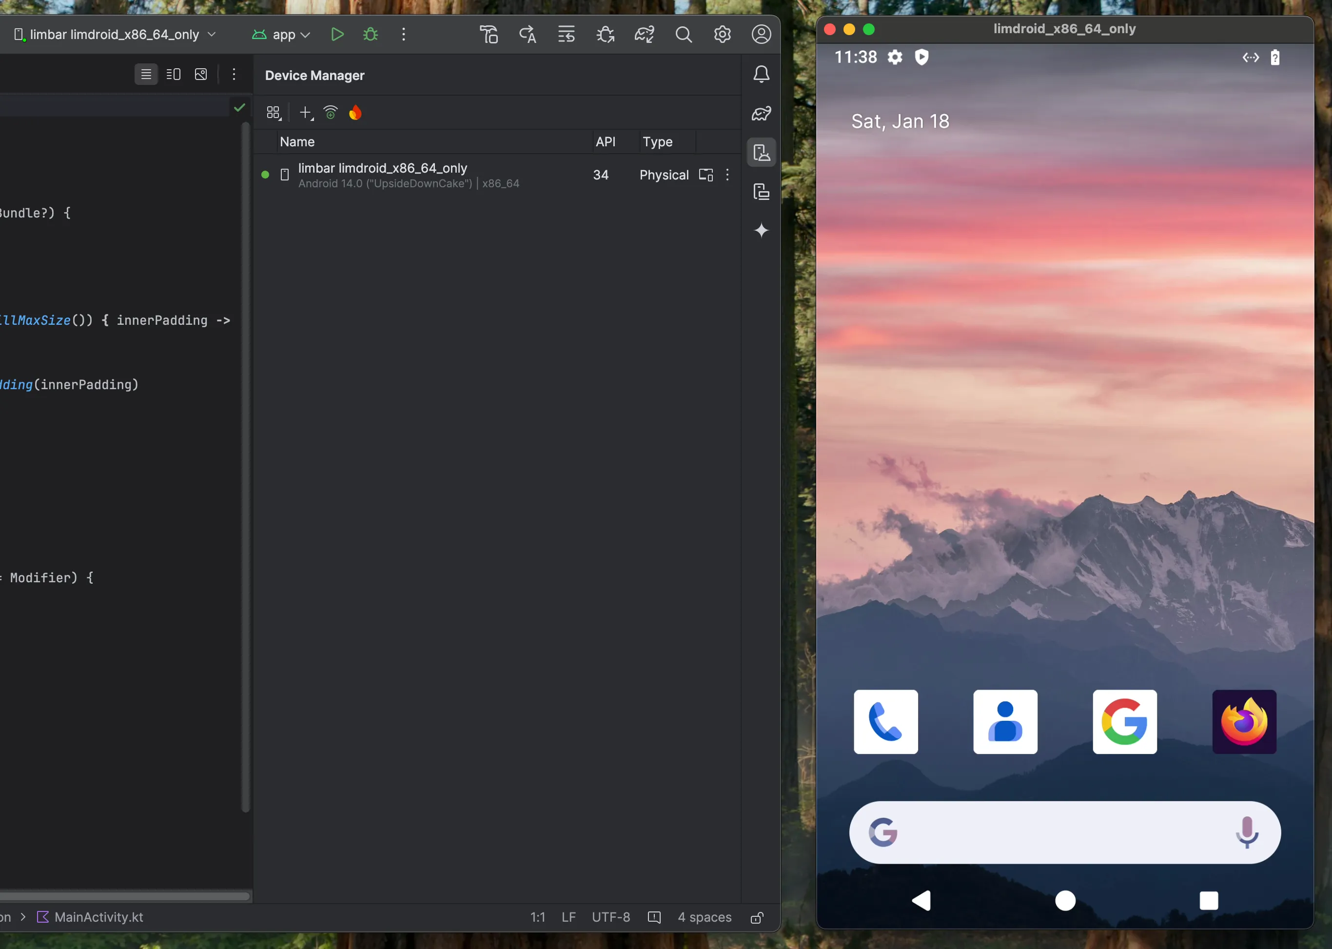
Task: Open pair devices over Wi-Fi
Action: (330, 112)
